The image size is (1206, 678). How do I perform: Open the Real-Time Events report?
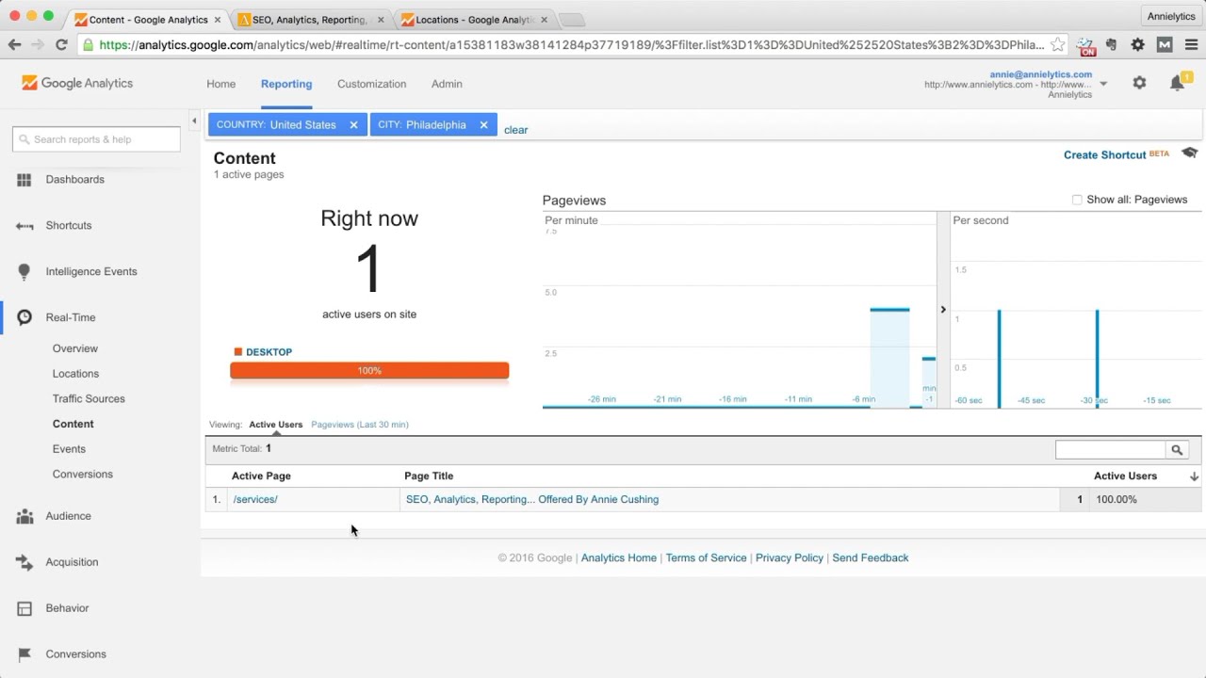tap(69, 449)
